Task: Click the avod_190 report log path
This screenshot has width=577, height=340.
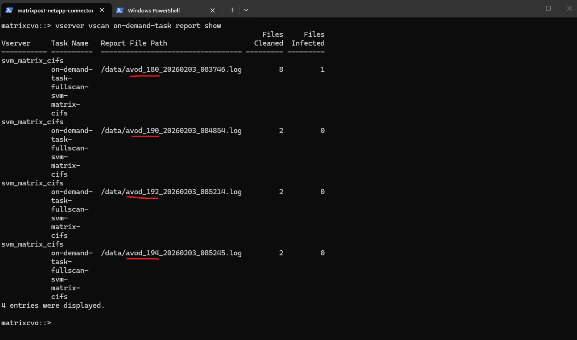Action: (x=171, y=131)
